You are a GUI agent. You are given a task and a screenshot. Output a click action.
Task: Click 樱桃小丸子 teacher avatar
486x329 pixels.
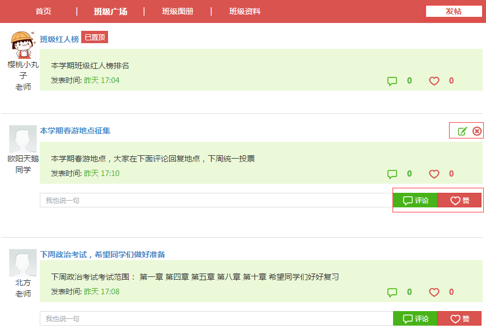pos(23,45)
